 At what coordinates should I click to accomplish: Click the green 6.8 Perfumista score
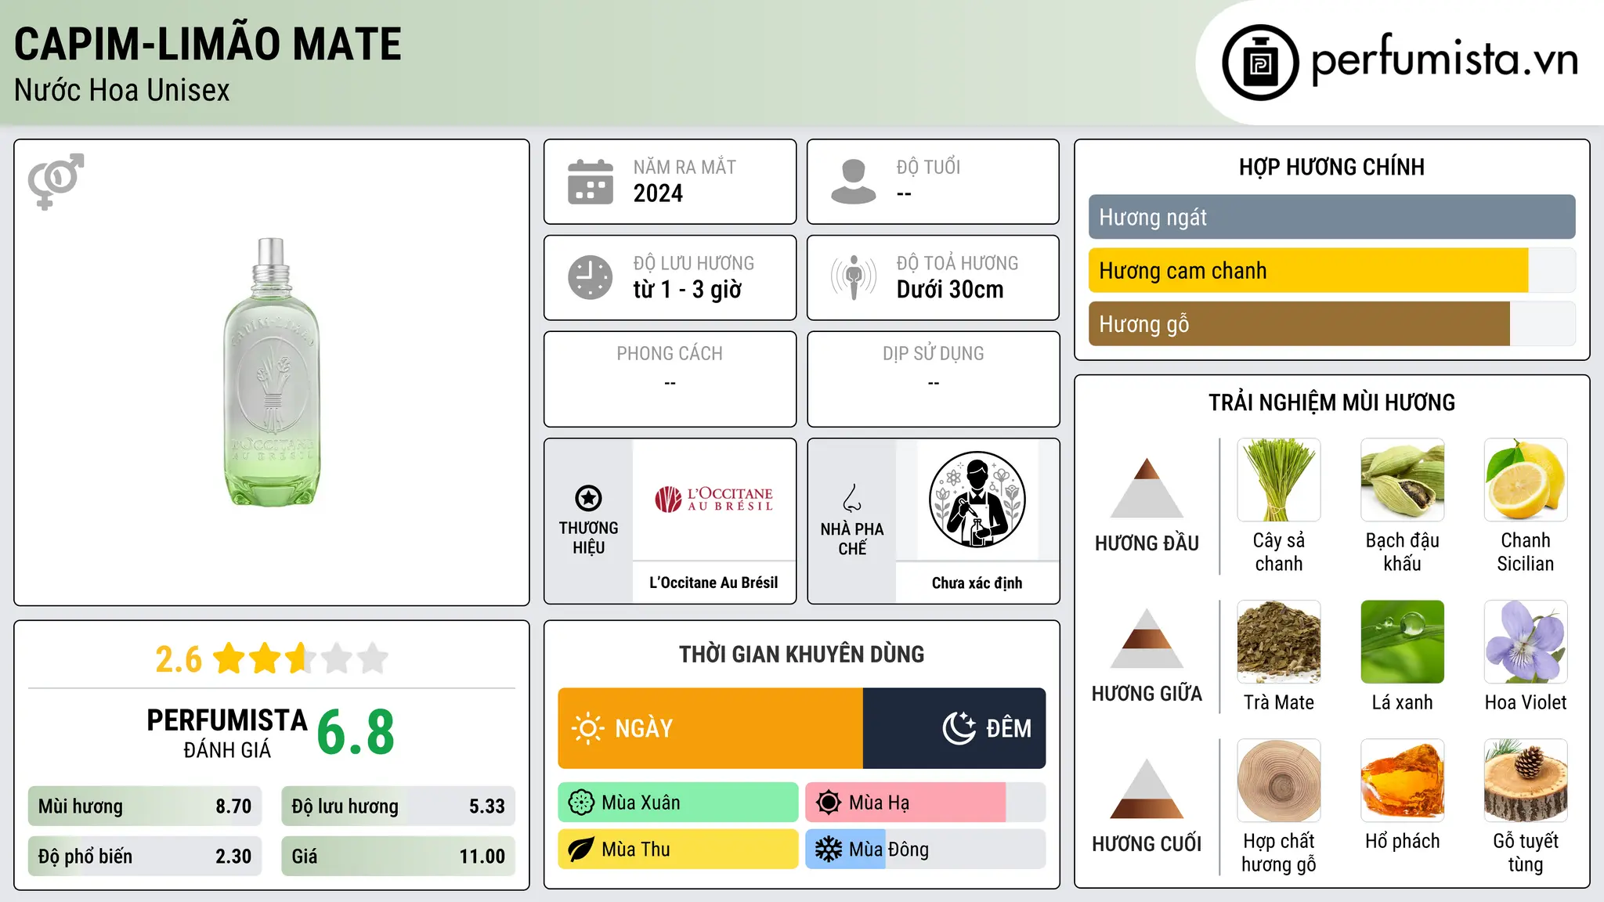(356, 732)
